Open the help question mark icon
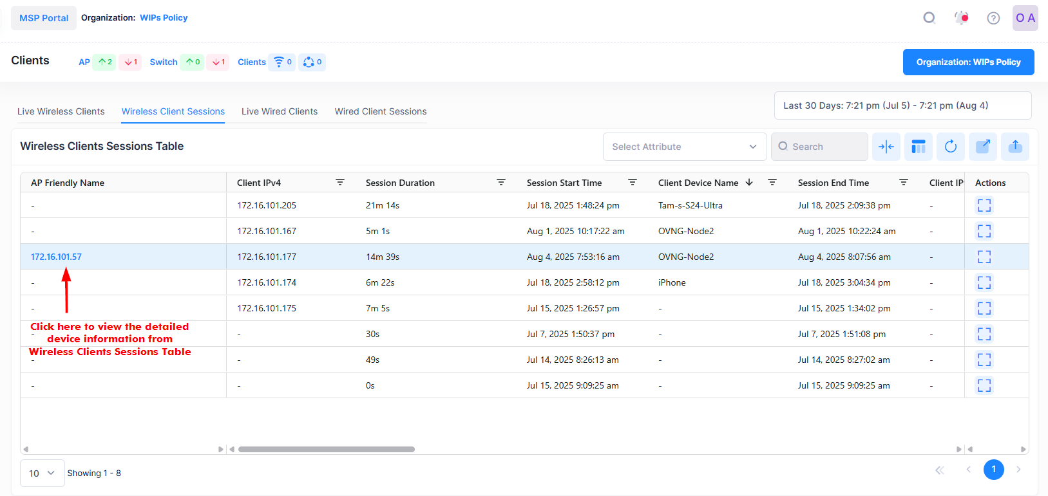This screenshot has height=496, width=1048. pos(993,18)
